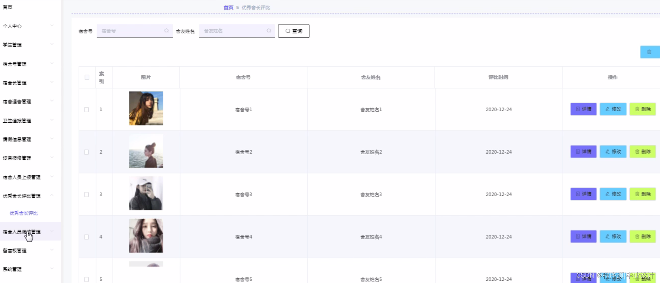This screenshot has height=283, width=660.
Task: Check the checkbox for row 5
Action: [87, 279]
